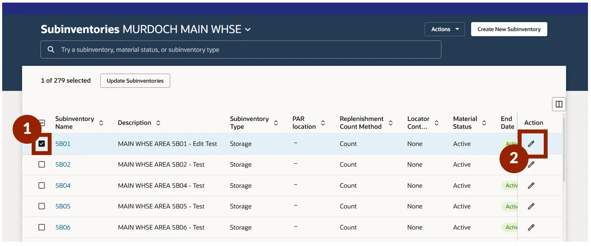Screen dimensions: 591x246
Task: Click the edit pencil for row 5B02
Action: click(531, 165)
